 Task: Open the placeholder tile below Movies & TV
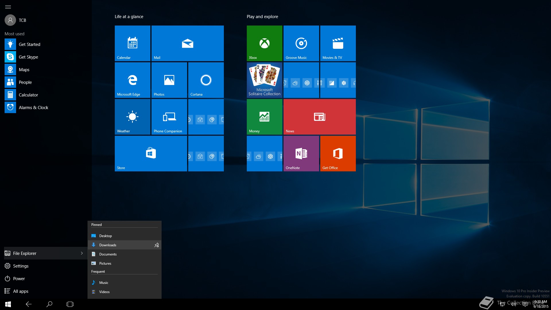(x=338, y=80)
